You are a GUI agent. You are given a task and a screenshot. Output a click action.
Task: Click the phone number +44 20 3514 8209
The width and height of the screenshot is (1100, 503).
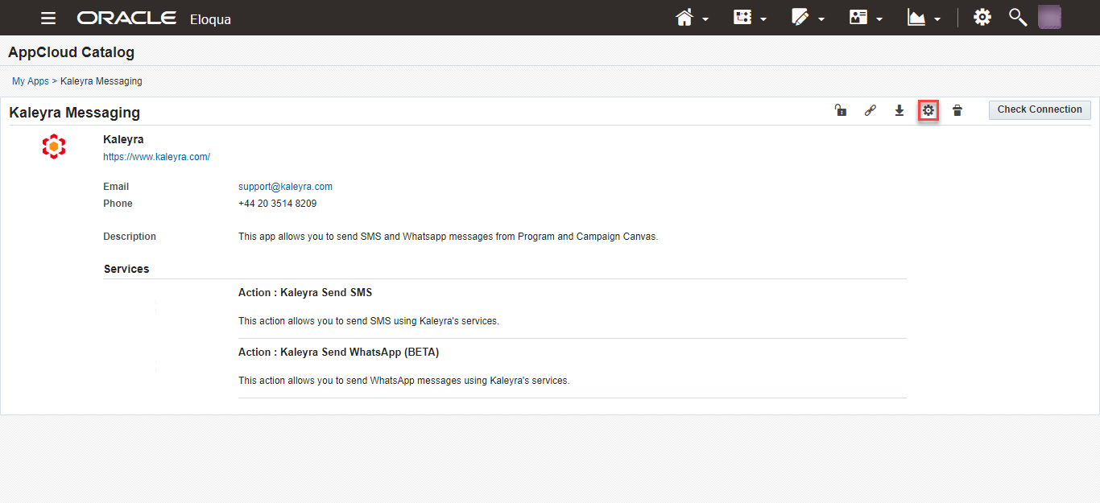[277, 204]
